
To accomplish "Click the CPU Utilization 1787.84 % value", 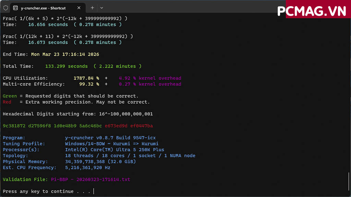I will 86,78.
